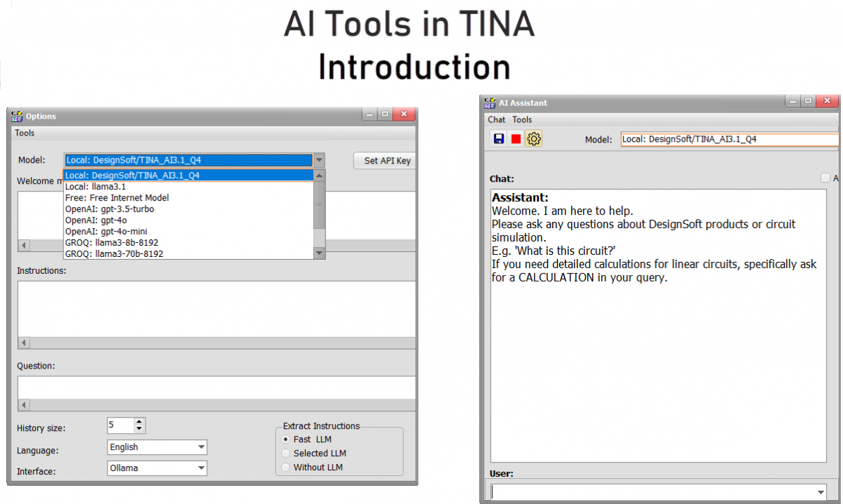The height and width of the screenshot is (504, 843).
Task: Choose GROQ: llama3-70b-8192 from the list
Action: click(x=188, y=253)
